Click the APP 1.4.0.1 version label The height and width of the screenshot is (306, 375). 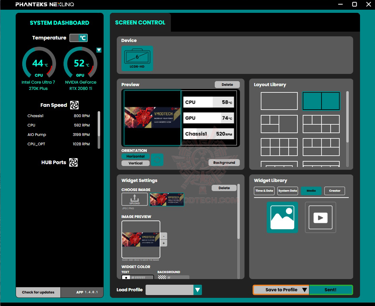(87, 292)
